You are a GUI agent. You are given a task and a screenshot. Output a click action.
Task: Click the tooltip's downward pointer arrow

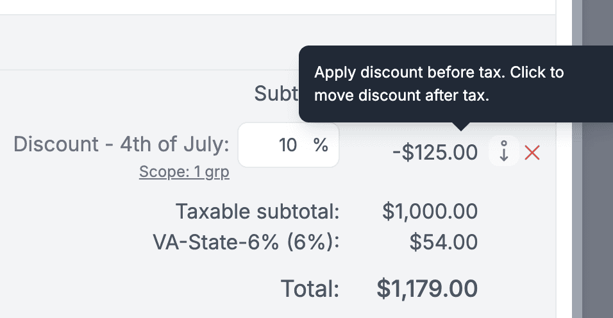click(460, 126)
